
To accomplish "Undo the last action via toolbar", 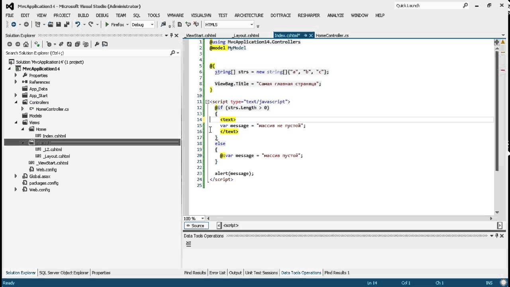I will (x=78, y=24).
